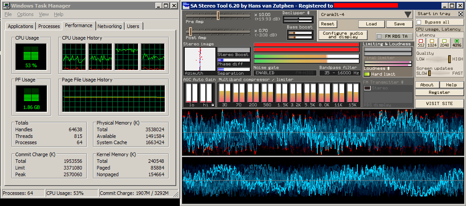Open the Help menu in Task Manager
Image resolution: width=466 pixels, height=206 pixels.
[59, 14]
